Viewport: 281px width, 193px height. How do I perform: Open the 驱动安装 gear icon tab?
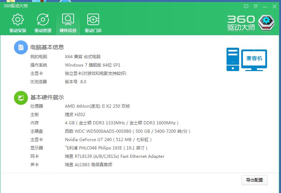(x=18, y=23)
